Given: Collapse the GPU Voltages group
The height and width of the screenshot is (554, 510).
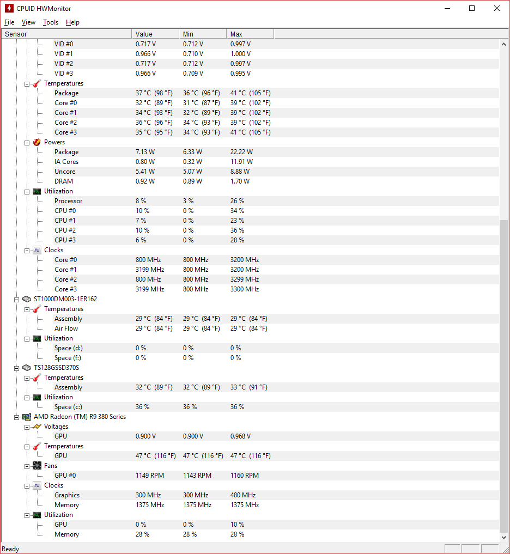Looking at the screenshot, I should point(27,427).
